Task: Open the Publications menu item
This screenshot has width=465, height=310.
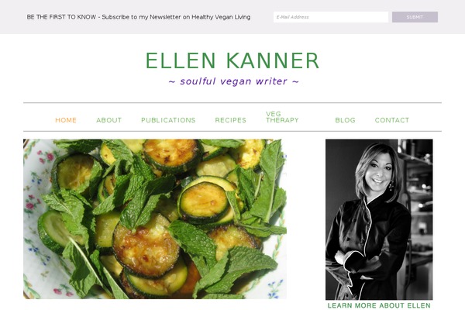Action: (168, 120)
